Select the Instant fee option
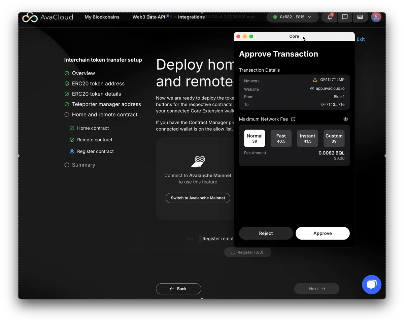This screenshot has width=404, height=323. tap(307, 138)
